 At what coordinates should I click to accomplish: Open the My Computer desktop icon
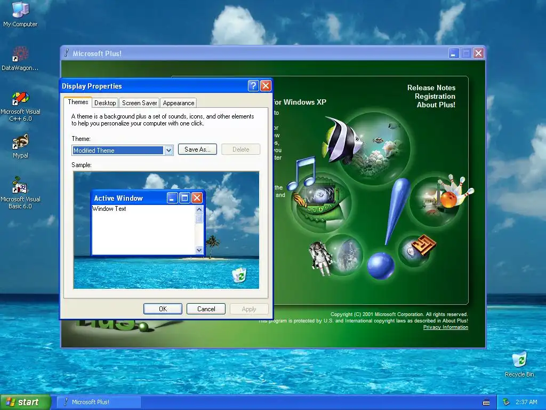pyautogui.click(x=20, y=14)
